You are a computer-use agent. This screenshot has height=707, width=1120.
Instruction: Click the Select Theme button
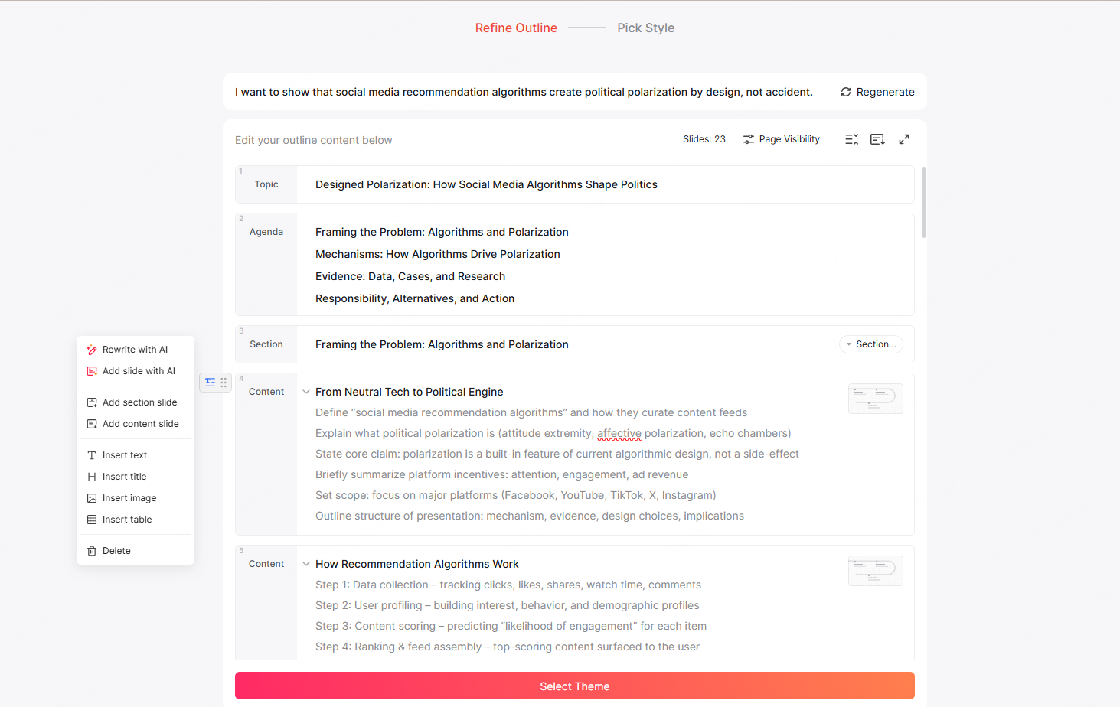coord(575,686)
